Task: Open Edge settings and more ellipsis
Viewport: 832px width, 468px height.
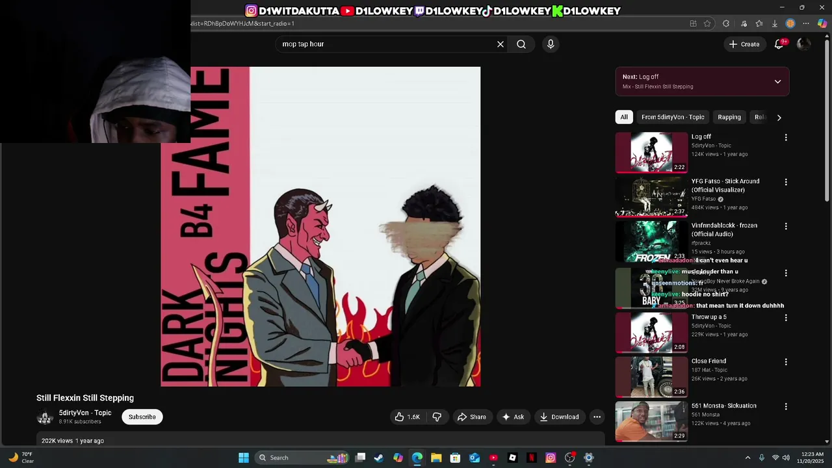Action: click(x=806, y=23)
